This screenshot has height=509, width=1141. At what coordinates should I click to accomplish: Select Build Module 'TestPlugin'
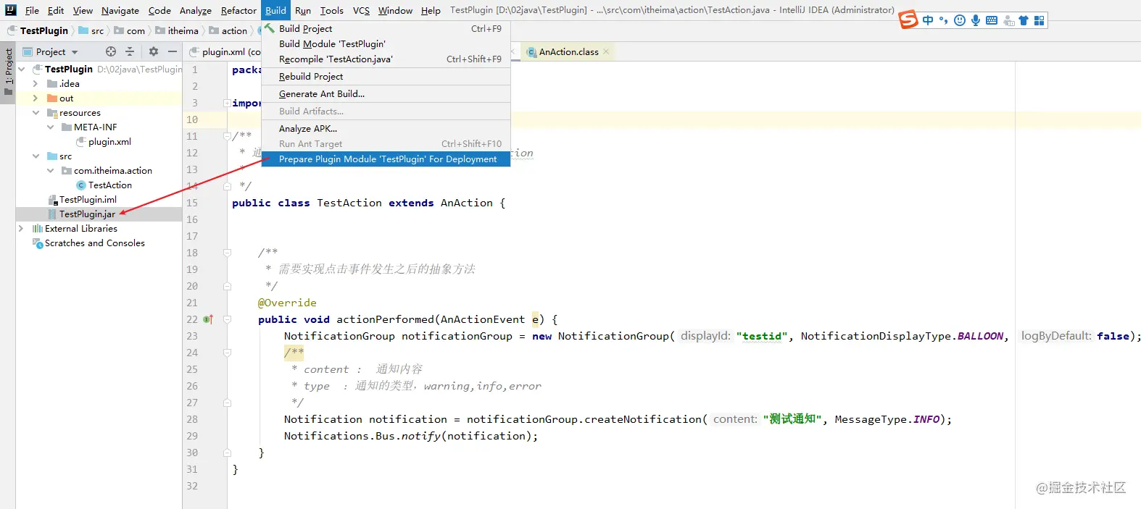(x=386, y=44)
